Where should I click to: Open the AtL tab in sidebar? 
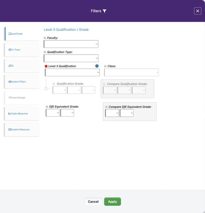click(x=22, y=66)
